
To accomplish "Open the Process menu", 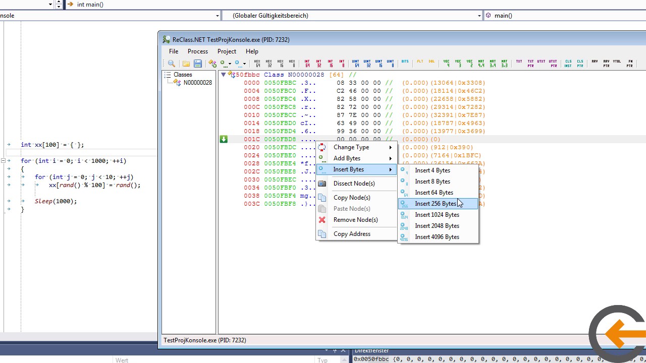I will pos(198,51).
